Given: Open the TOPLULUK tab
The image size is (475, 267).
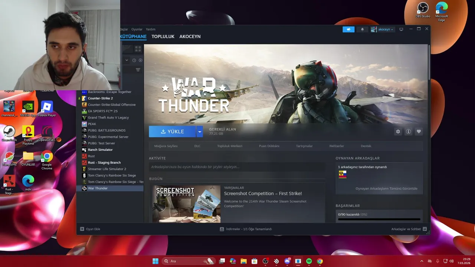Looking at the screenshot, I should click(x=163, y=36).
